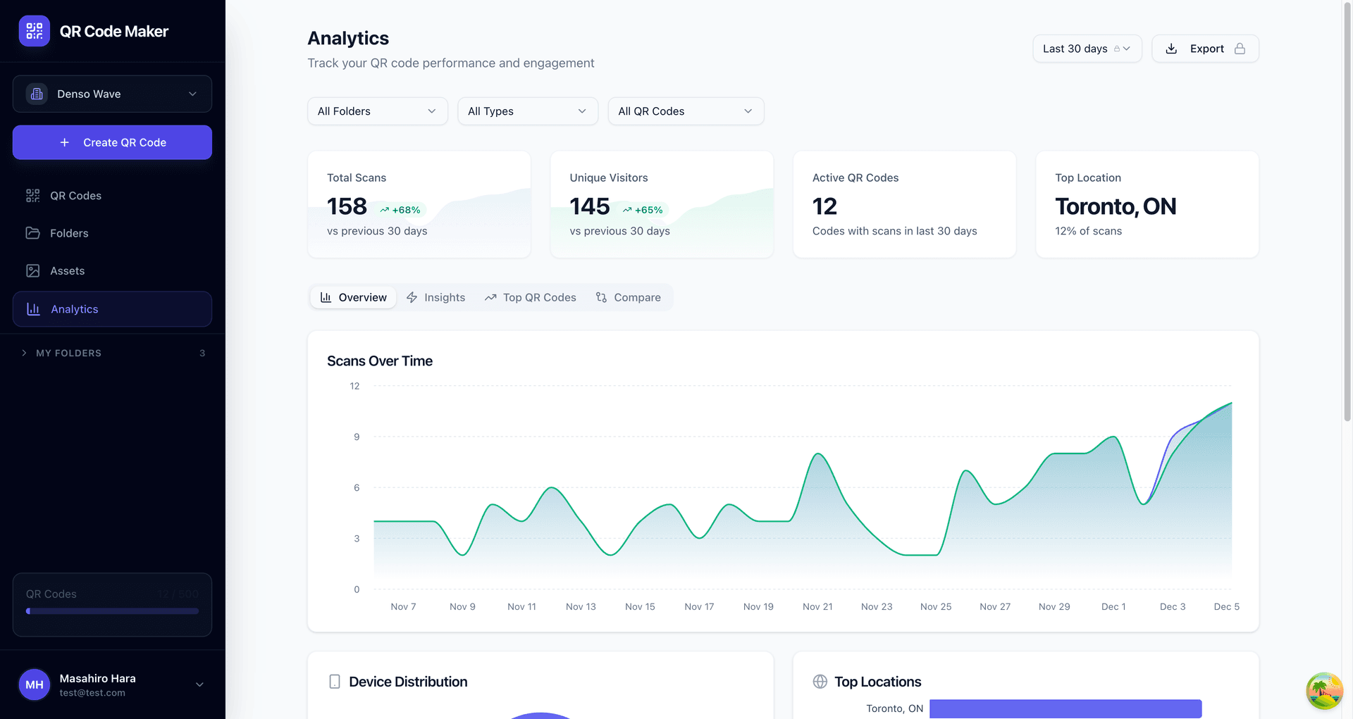The height and width of the screenshot is (719, 1353).
Task: Change the All Types filter
Action: [527, 111]
